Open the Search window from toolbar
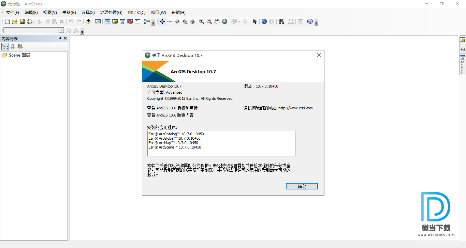The width and height of the screenshot is (466, 248). (122, 21)
